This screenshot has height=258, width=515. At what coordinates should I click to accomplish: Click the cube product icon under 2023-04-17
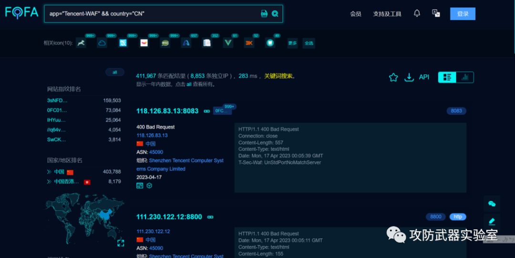149,186
